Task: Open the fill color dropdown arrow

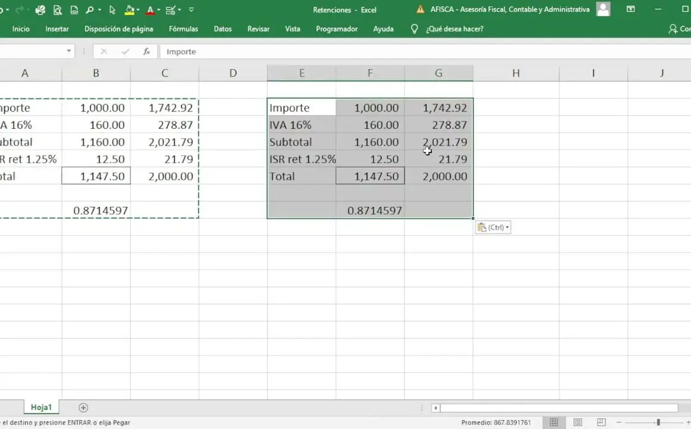Action: [x=138, y=10]
